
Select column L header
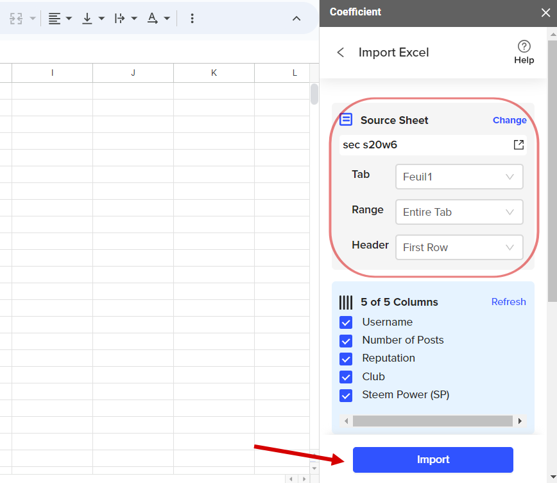tap(282, 73)
